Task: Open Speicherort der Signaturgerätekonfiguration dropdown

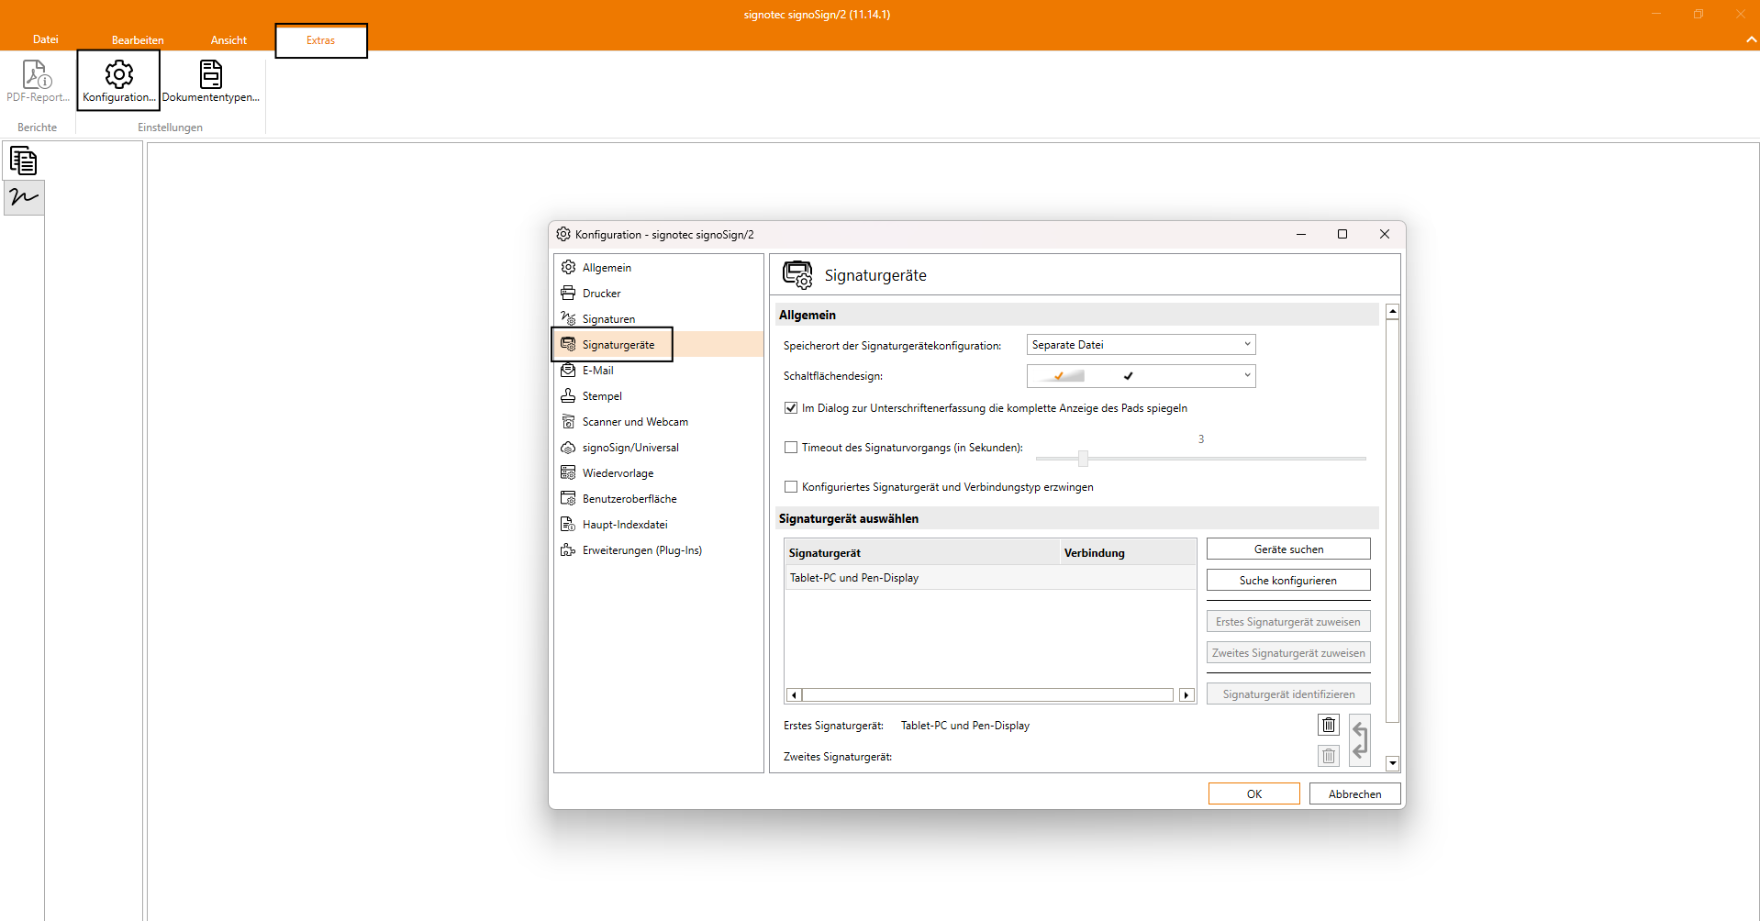Action: tap(1141, 345)
